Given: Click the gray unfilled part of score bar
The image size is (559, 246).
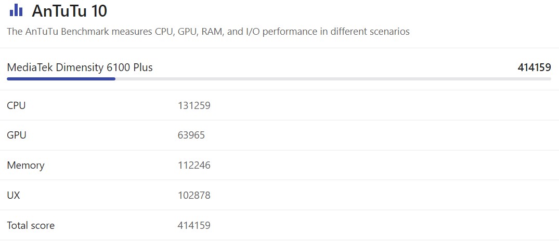Looking at the screenshot, I should (x=333, y=79).
